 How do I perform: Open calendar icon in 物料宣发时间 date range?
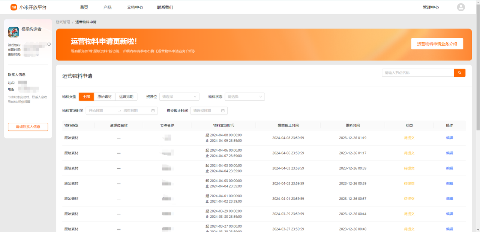coord(153,111)
